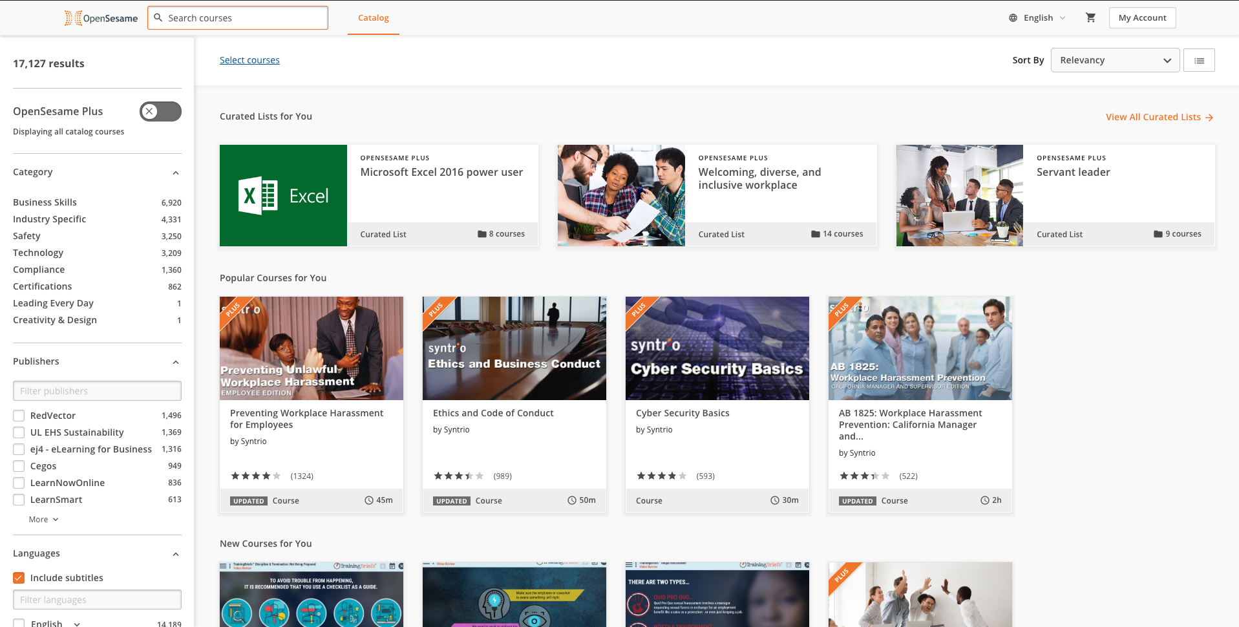Viewport: 1239px width, 627px height.
Task: Click the globe language icon
Action: pyautogui.click(x=1013, y=17)
